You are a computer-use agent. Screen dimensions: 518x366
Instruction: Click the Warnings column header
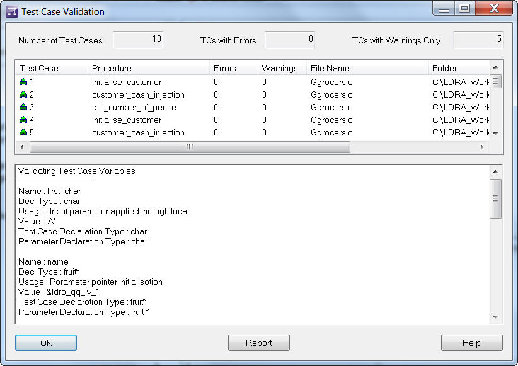click(281, 68)
